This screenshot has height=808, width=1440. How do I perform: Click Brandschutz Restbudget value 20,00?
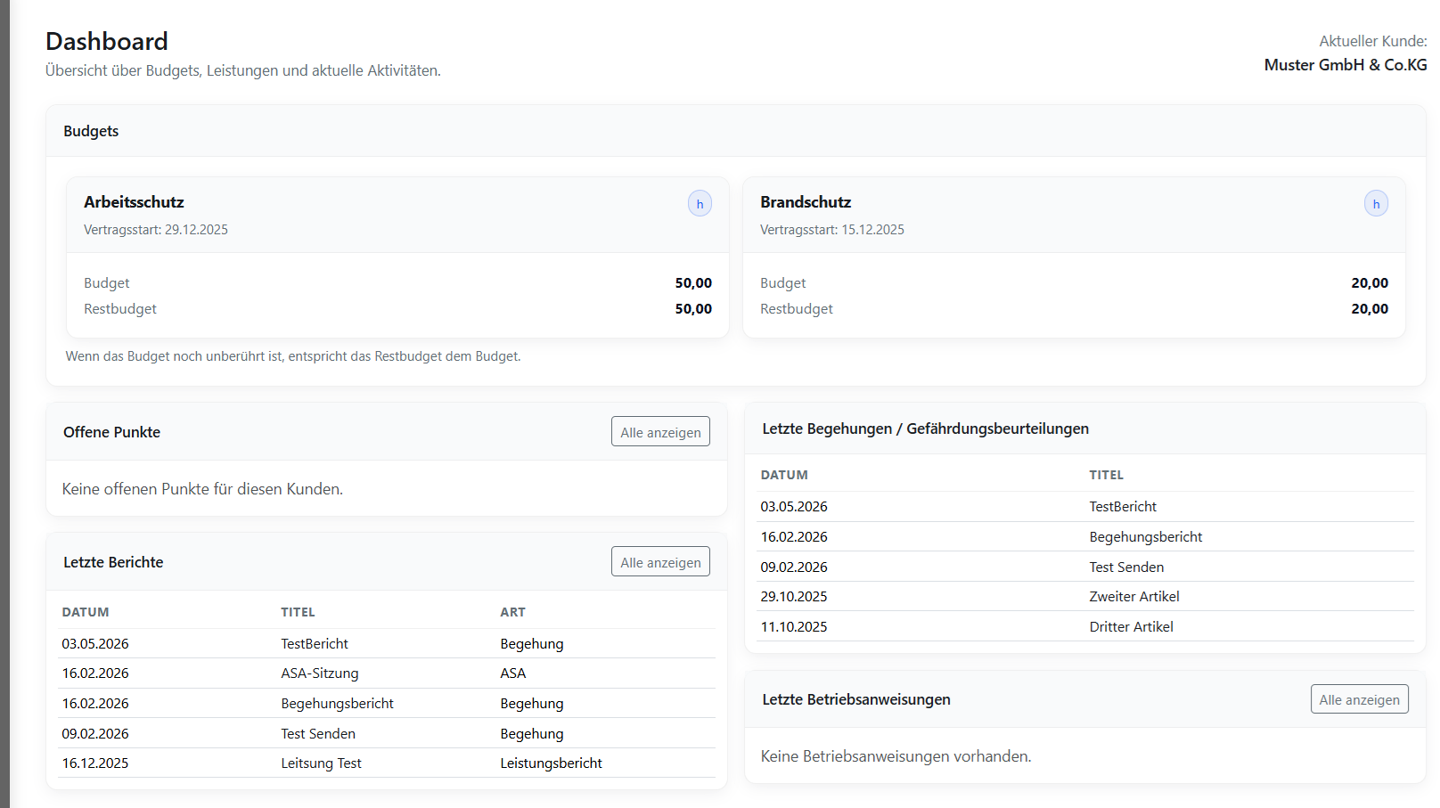point(1370,309)
